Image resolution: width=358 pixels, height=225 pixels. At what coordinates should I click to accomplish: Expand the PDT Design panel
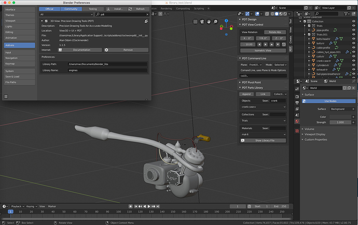[x=250, y=19]
